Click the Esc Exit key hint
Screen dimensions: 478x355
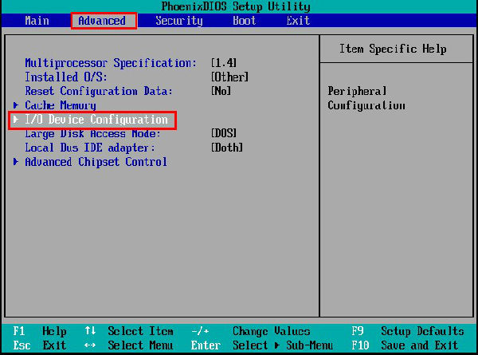point(40,345)
